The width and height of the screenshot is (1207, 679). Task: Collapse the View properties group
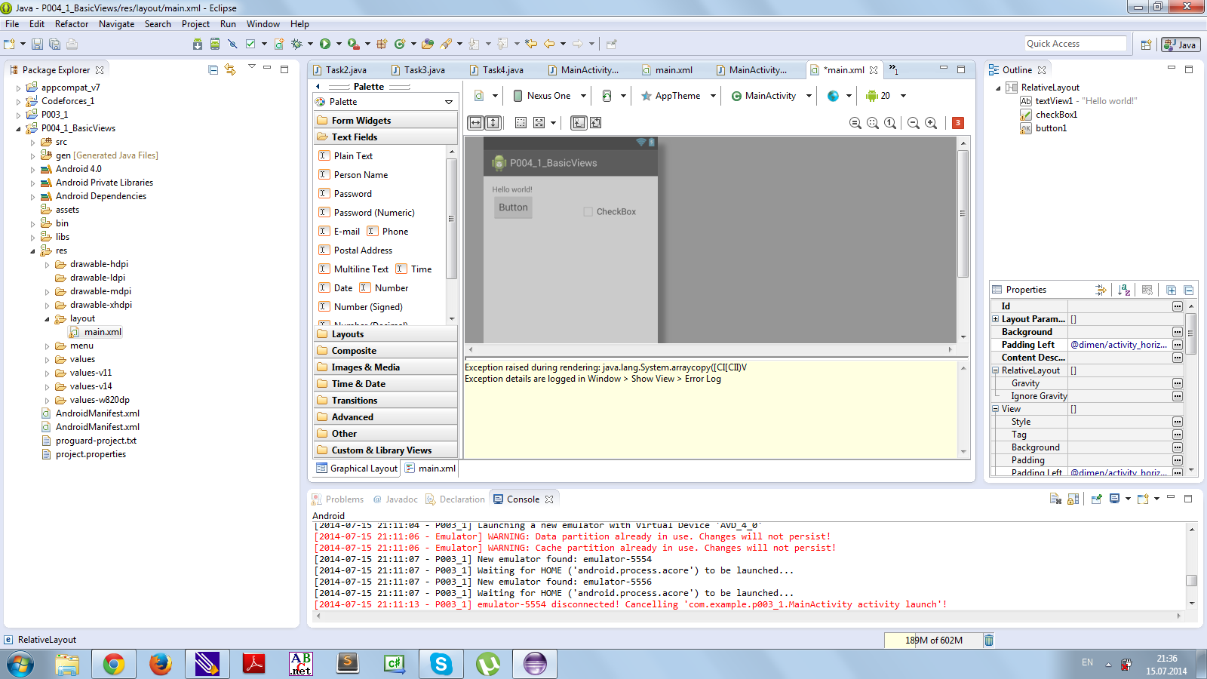[x=995, y=409]
